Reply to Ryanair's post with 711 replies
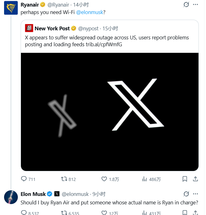 click(24, 179)
